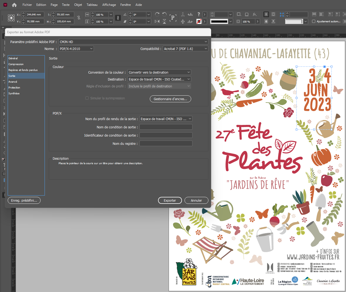This screenshot has width=346, height=292.
Task: Click the Exporter button
Action: pos(170,200)
